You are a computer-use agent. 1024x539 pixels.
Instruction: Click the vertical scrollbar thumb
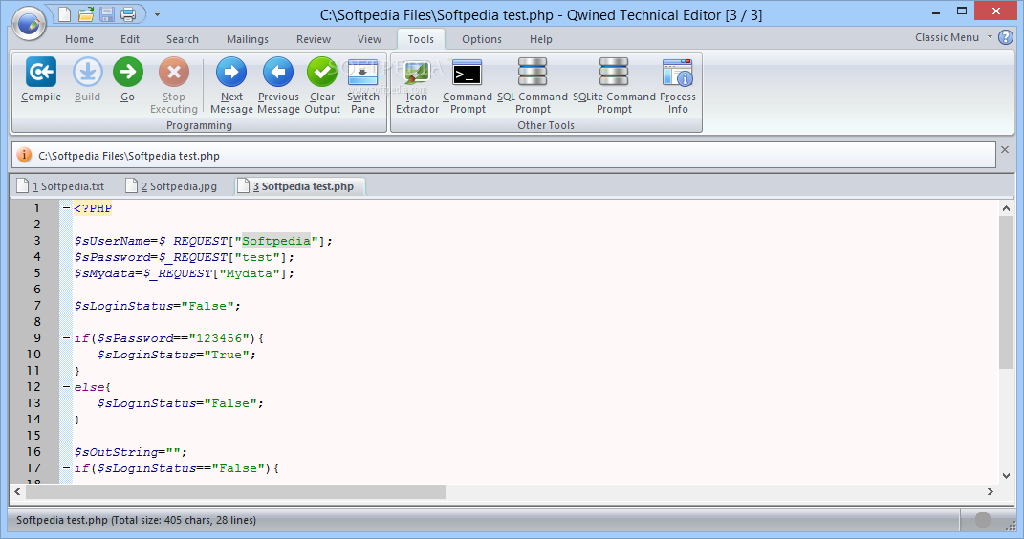point(1006,292)
